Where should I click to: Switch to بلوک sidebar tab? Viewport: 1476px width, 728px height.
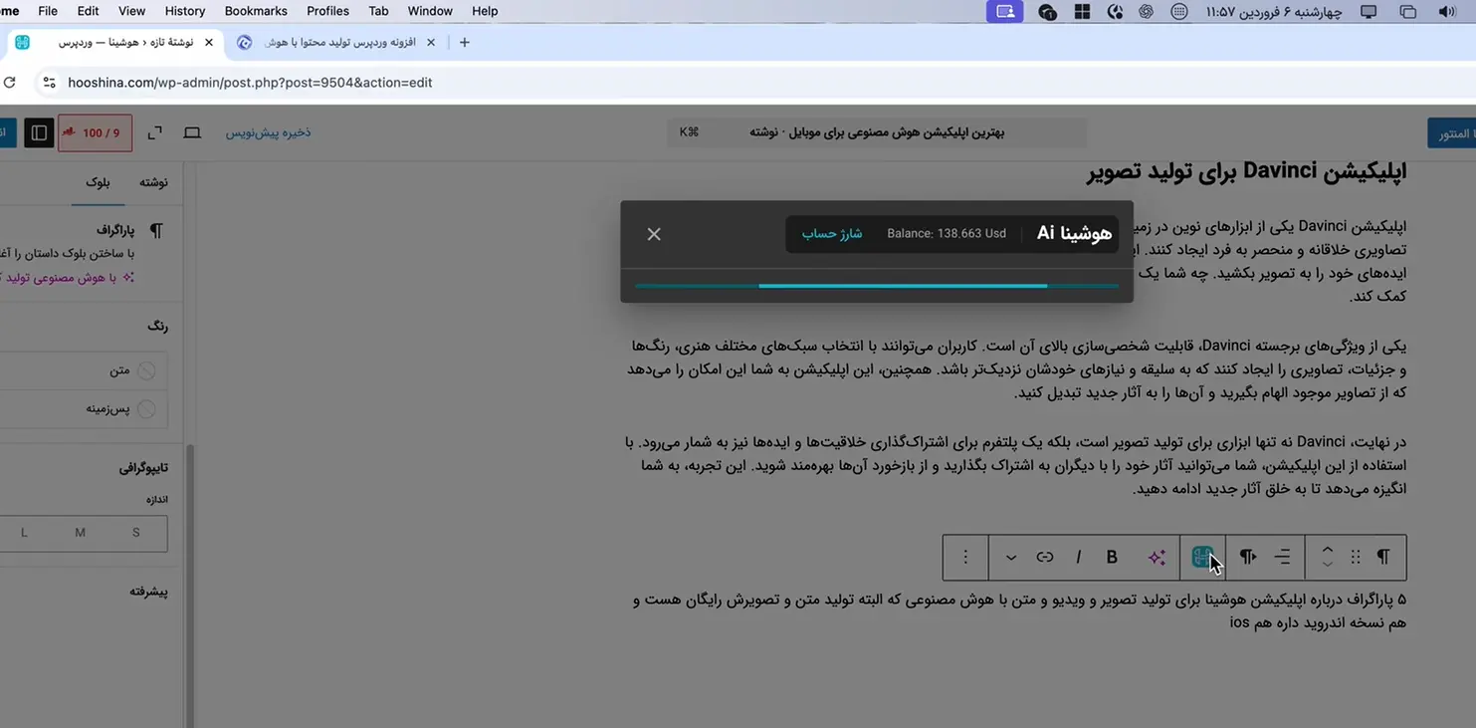tap(98, 182)
